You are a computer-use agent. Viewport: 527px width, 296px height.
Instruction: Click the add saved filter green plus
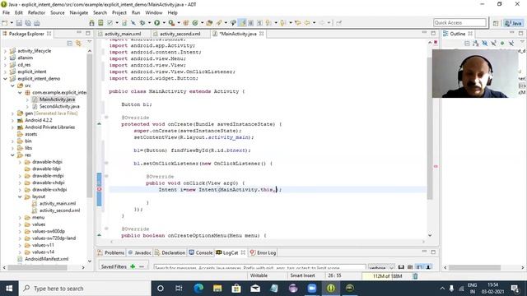coord(133,266)
